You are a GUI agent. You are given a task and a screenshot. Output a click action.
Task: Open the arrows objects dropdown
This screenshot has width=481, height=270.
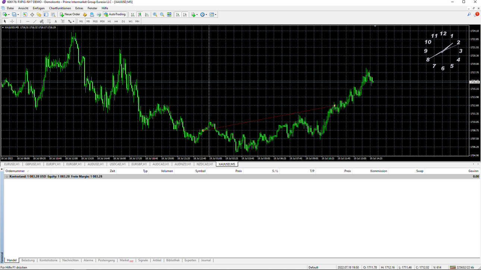pyautogui.click(x=71, y=21)
